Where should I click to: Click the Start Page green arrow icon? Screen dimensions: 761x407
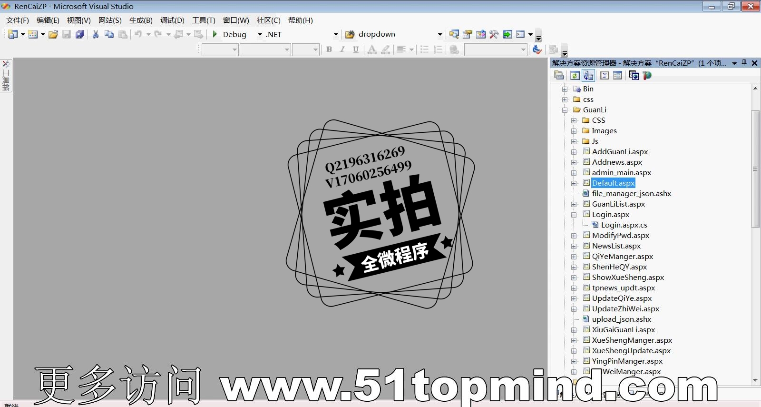507,34
